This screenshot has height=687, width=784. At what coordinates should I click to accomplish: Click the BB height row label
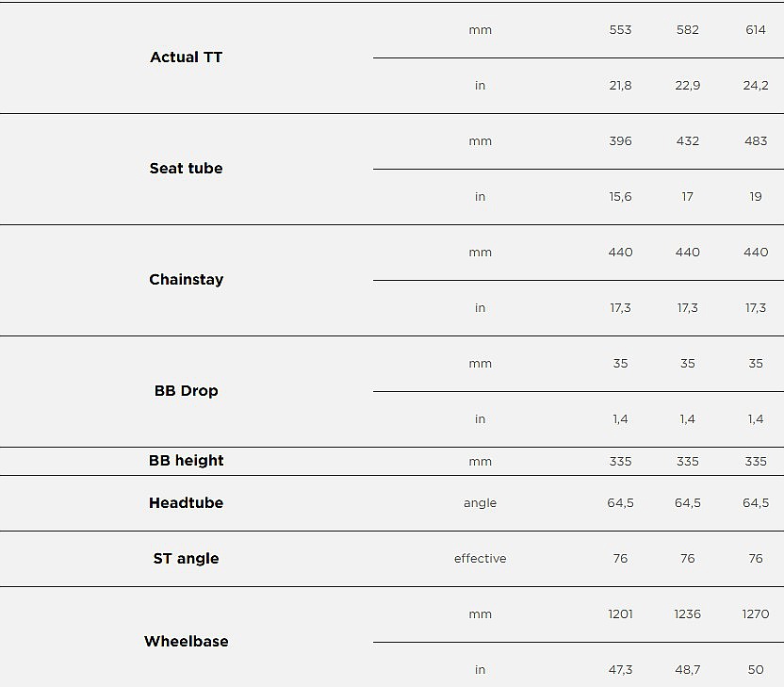click(x=186, y=461)
